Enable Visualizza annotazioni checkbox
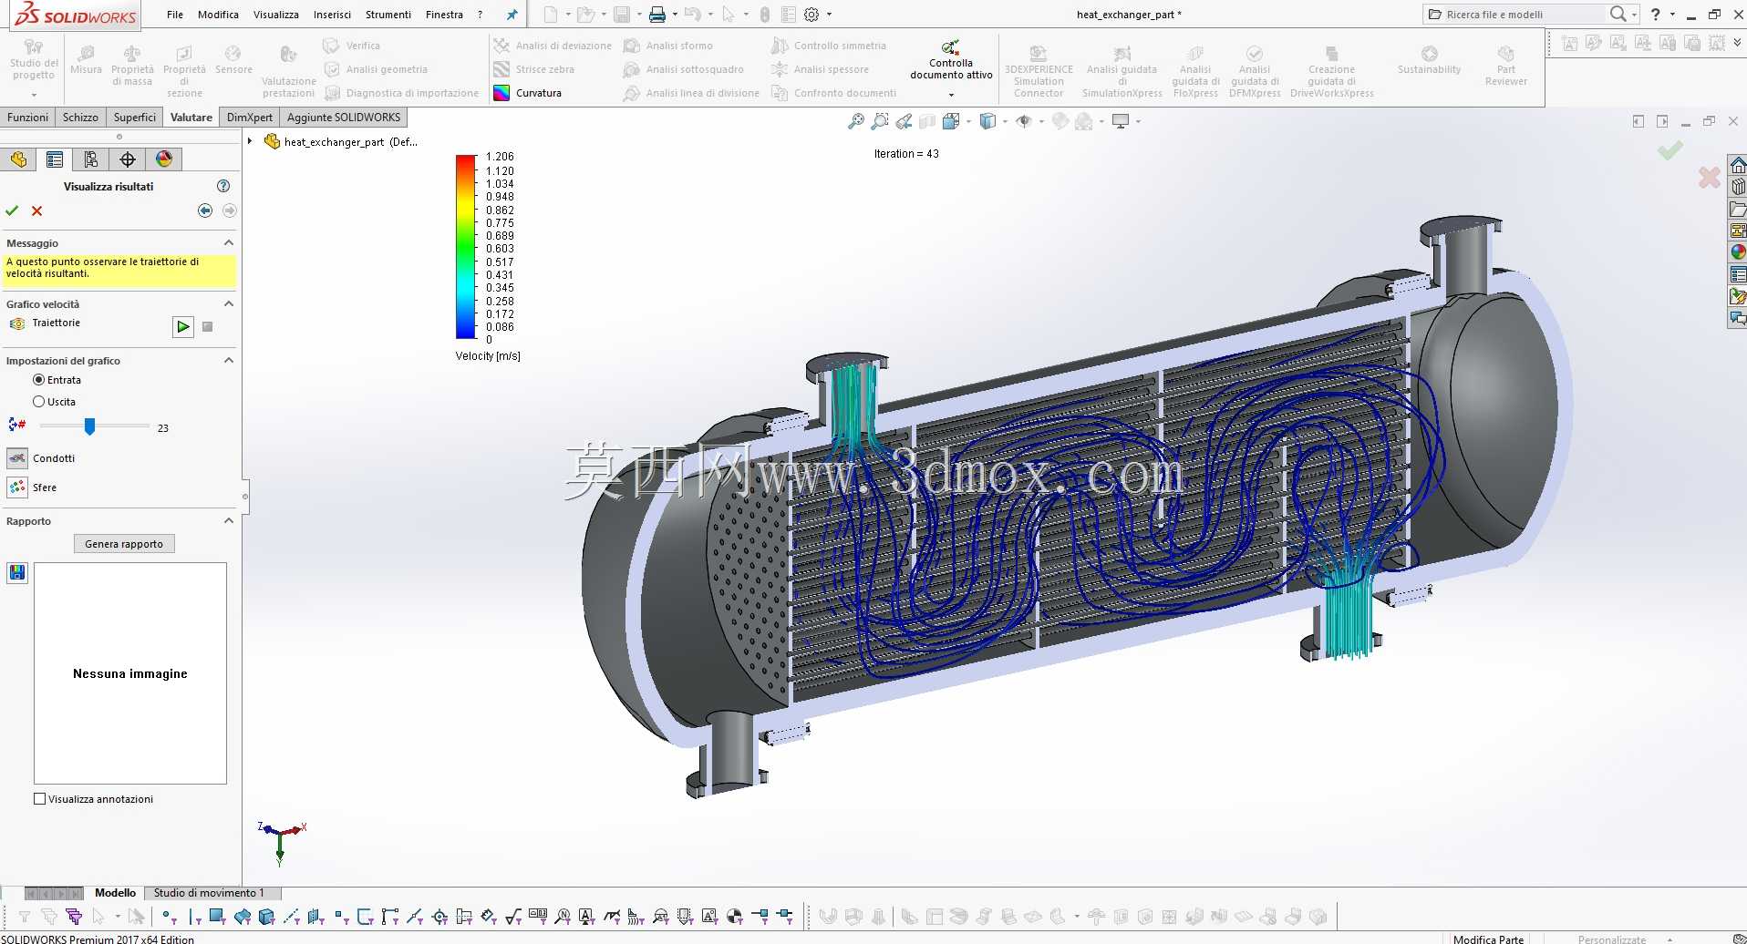 point(39,799)
